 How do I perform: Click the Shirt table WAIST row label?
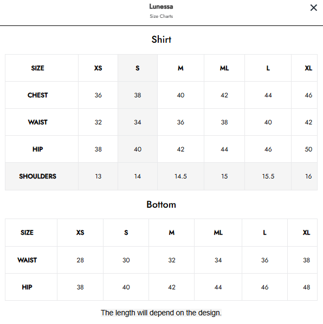click(38, 122)
